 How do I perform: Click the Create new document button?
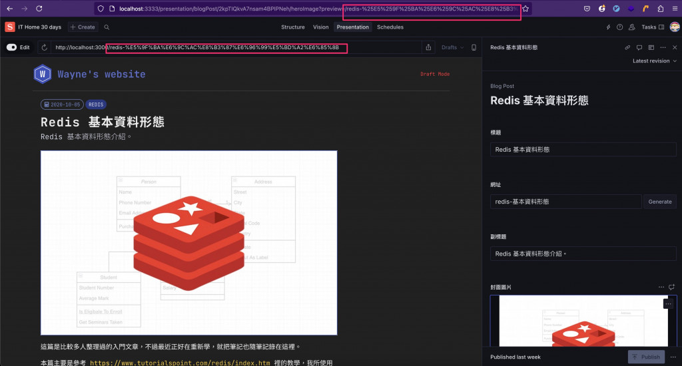pos(83,27)
